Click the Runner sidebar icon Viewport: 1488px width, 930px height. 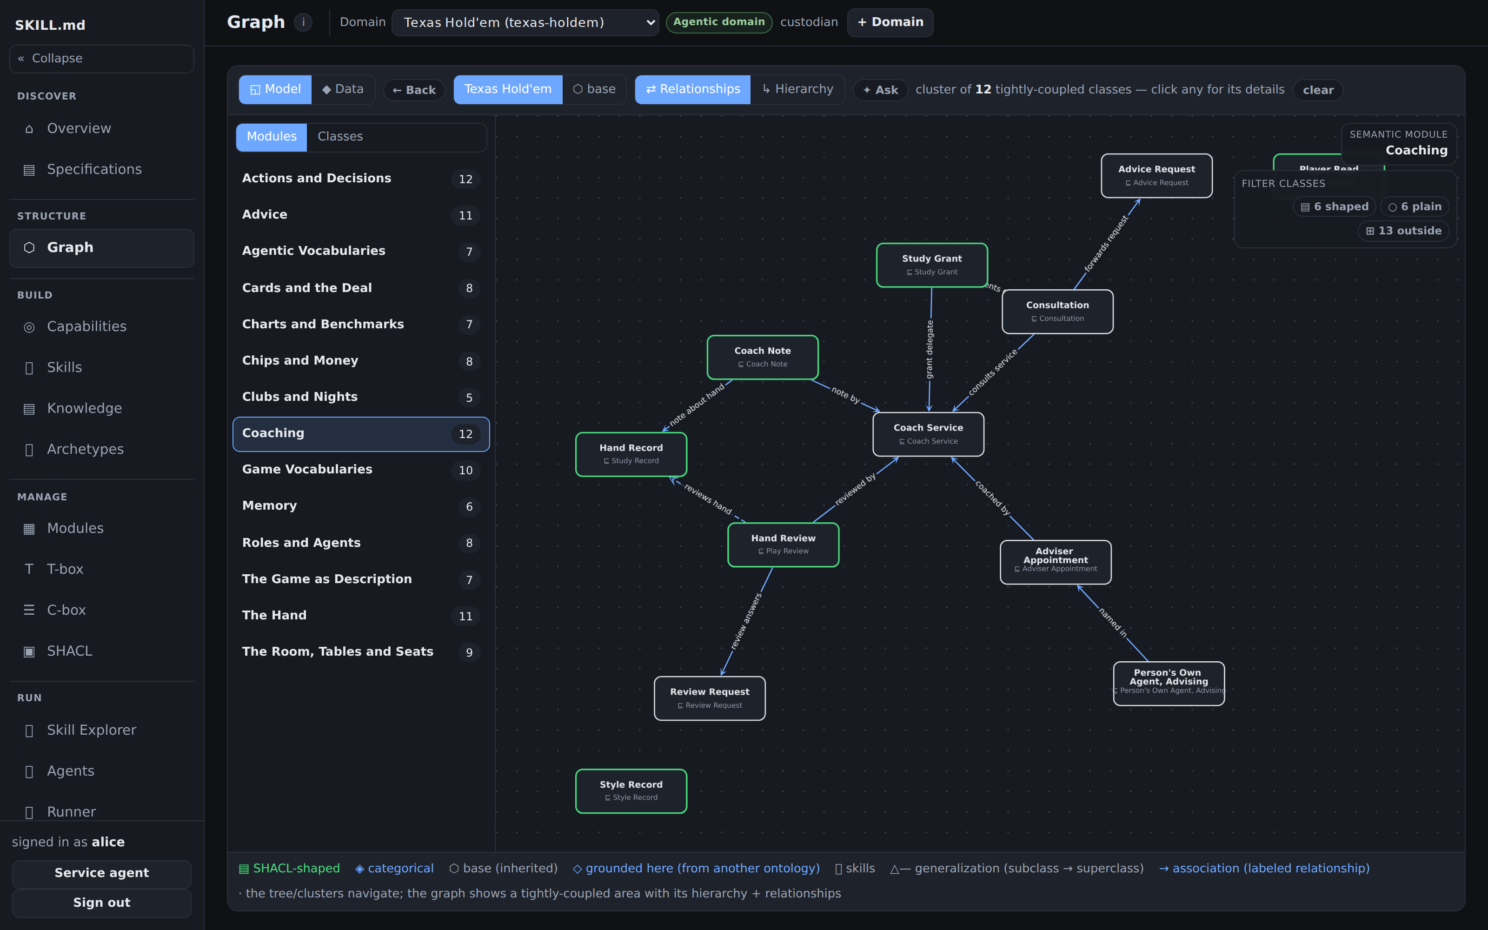29,812
